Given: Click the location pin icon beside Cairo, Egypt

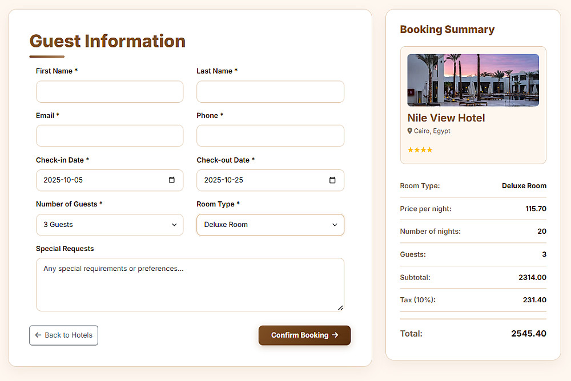Looking at the screenshot, I should tap(409, 131).
